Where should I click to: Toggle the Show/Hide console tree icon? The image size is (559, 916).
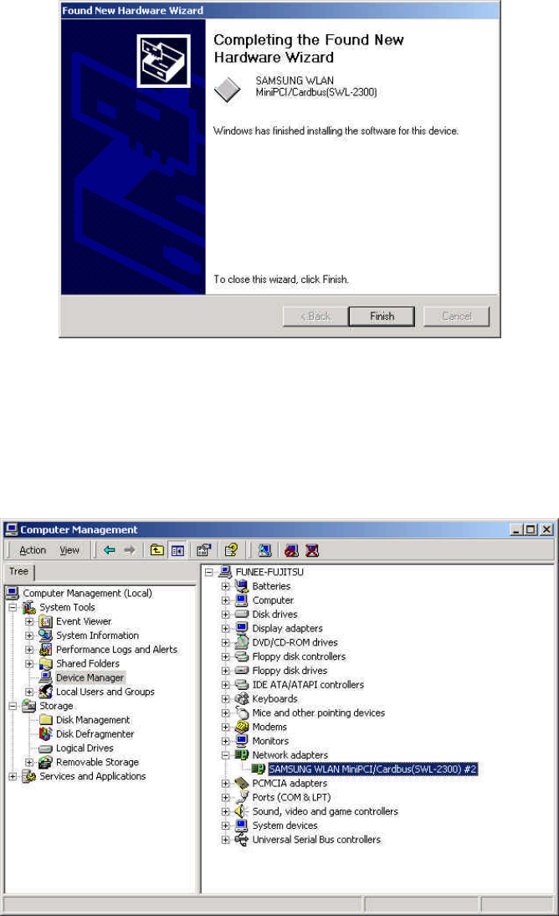pyautogui.click(x=177, y=550)
